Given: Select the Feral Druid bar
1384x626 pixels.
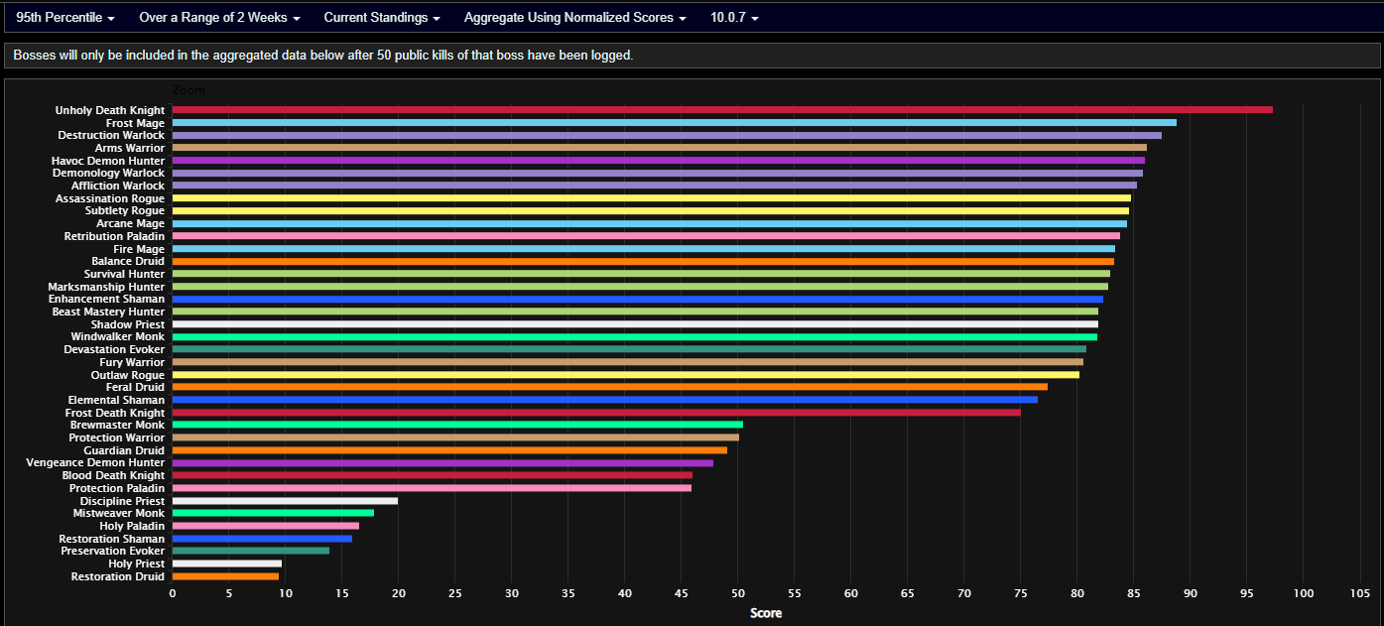Looking at the screenshot, I should click(610, 387).
